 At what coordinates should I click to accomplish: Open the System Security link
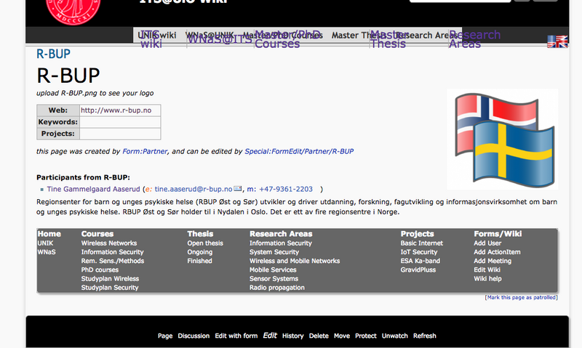(x=274, y=252)
